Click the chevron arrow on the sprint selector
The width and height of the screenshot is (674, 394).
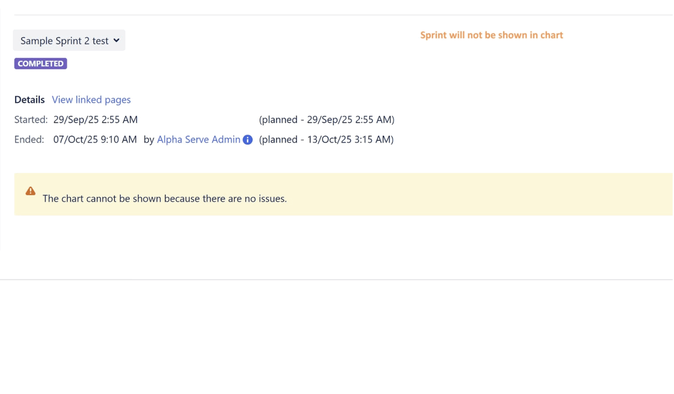(x=116, y=41)
